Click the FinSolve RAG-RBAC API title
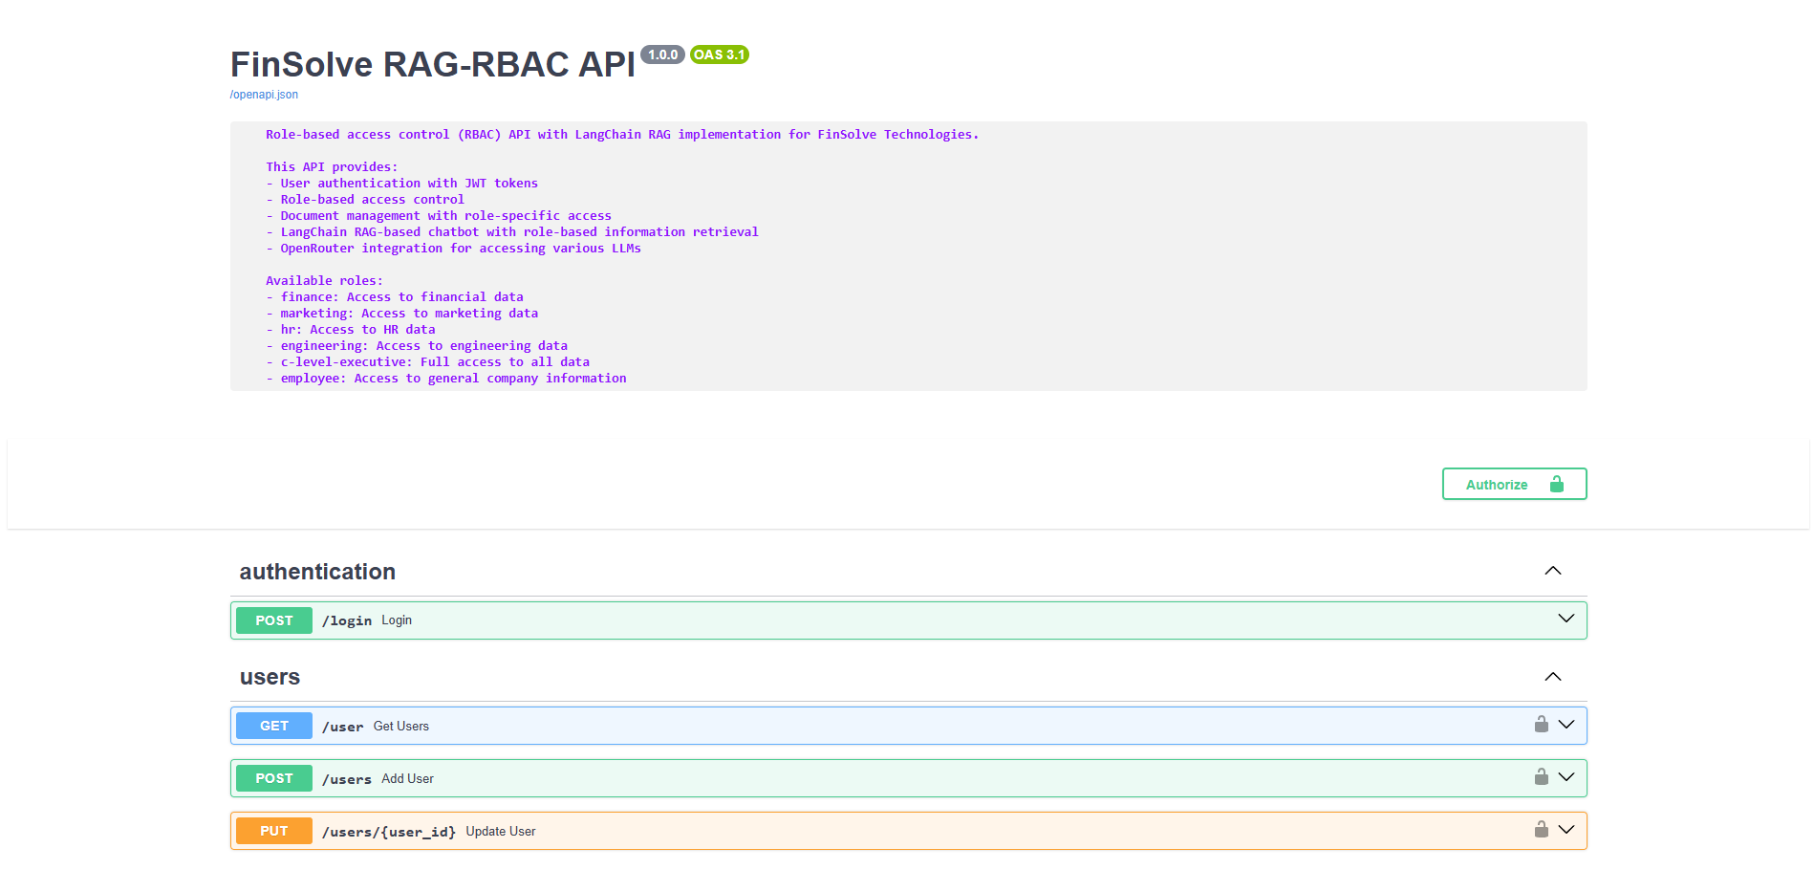Image resolution: width=1814 pixels, height=870 pixels. point(433,64)
